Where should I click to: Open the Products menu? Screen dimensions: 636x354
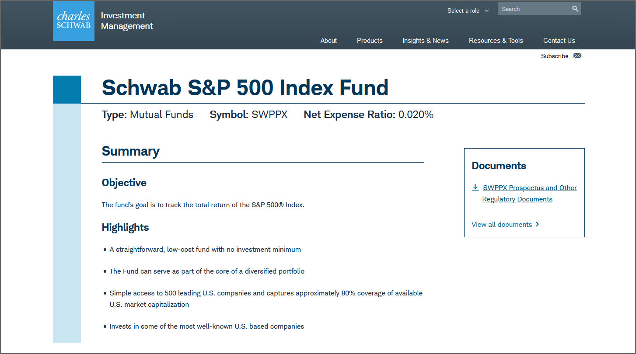coord(370,41)
